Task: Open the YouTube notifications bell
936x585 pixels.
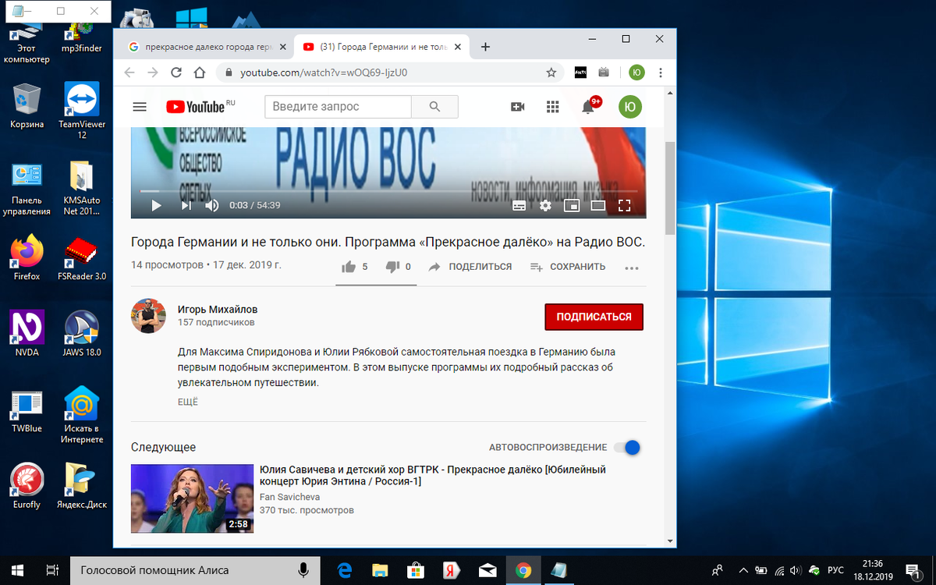Action: [589, 107]
